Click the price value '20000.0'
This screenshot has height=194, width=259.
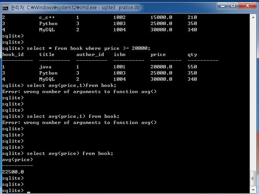(x=161, y=67)
